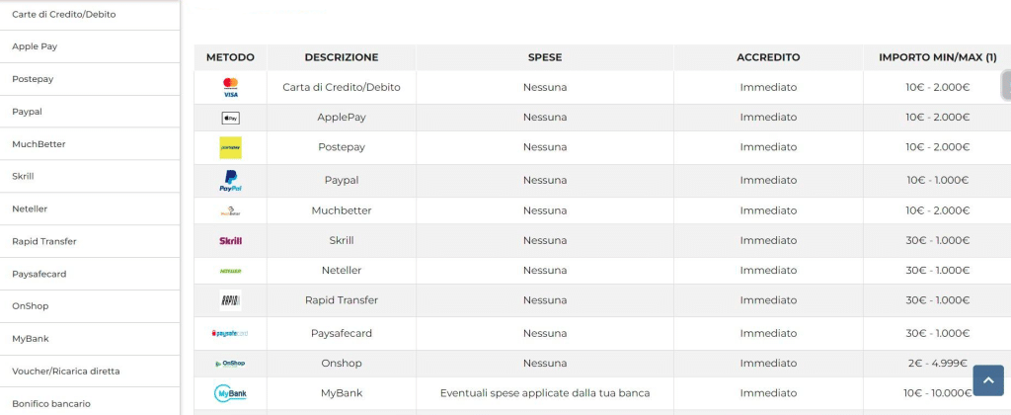Click the PayPal logo icon
Viewport: 1011px width, 415px height.
(230, 181)
